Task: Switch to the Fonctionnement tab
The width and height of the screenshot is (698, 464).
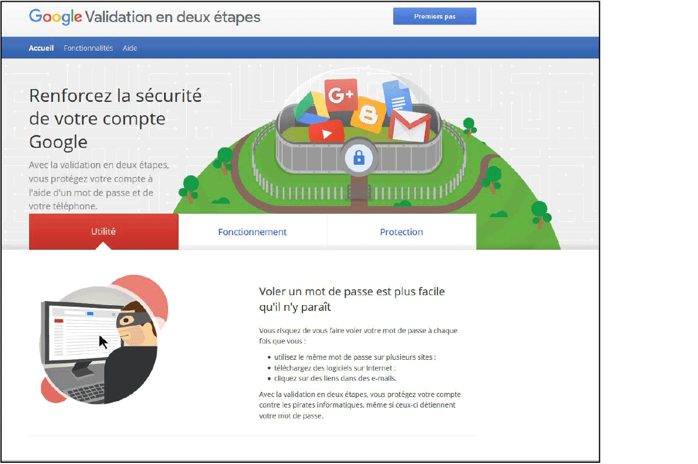Action: 252,232
